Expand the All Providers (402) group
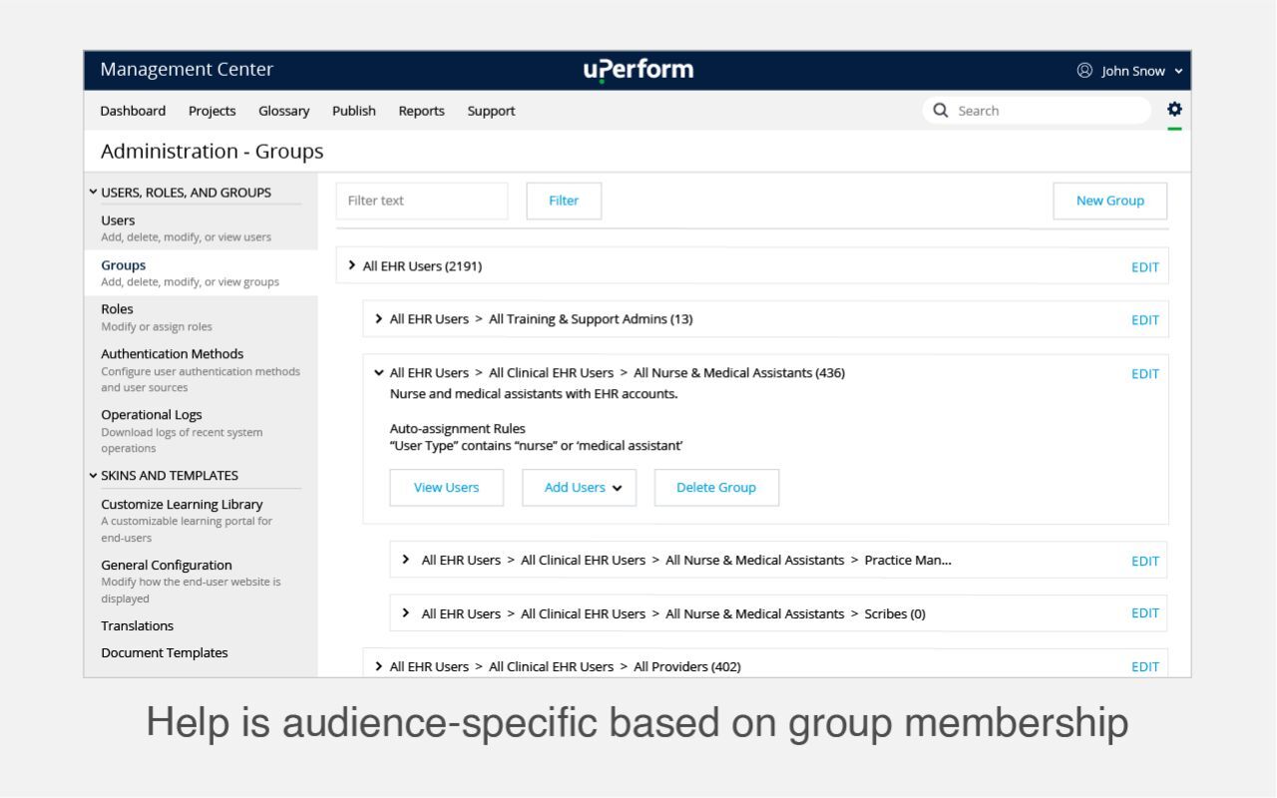The height and width of the screenshot is (798, 1277). tap(378, 665)
